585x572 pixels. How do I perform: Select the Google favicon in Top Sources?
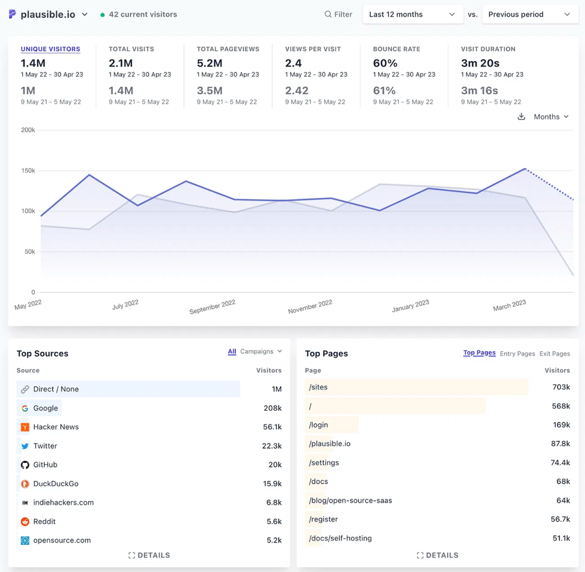click(x=24, y=408)
